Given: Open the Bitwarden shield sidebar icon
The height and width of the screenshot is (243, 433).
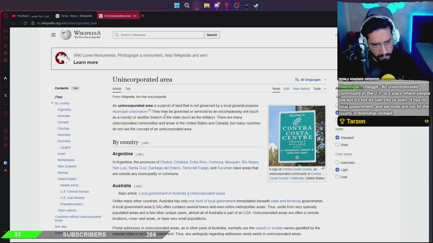Looking at the screenshot, I should [x=5, y=163].
